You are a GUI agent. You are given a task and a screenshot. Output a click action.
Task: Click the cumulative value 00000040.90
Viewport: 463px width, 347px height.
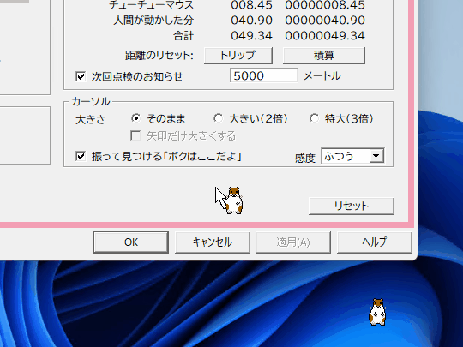click(x=325, y=20)
